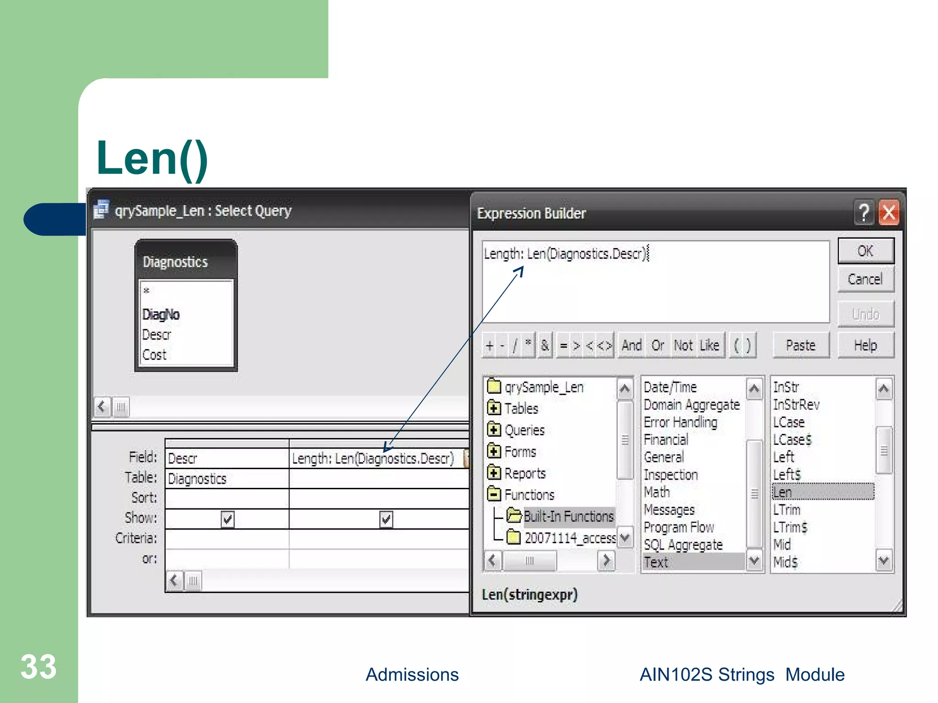Click the Undo button
Viewport: 938px width, 703px height.
[x=866, y=314]
